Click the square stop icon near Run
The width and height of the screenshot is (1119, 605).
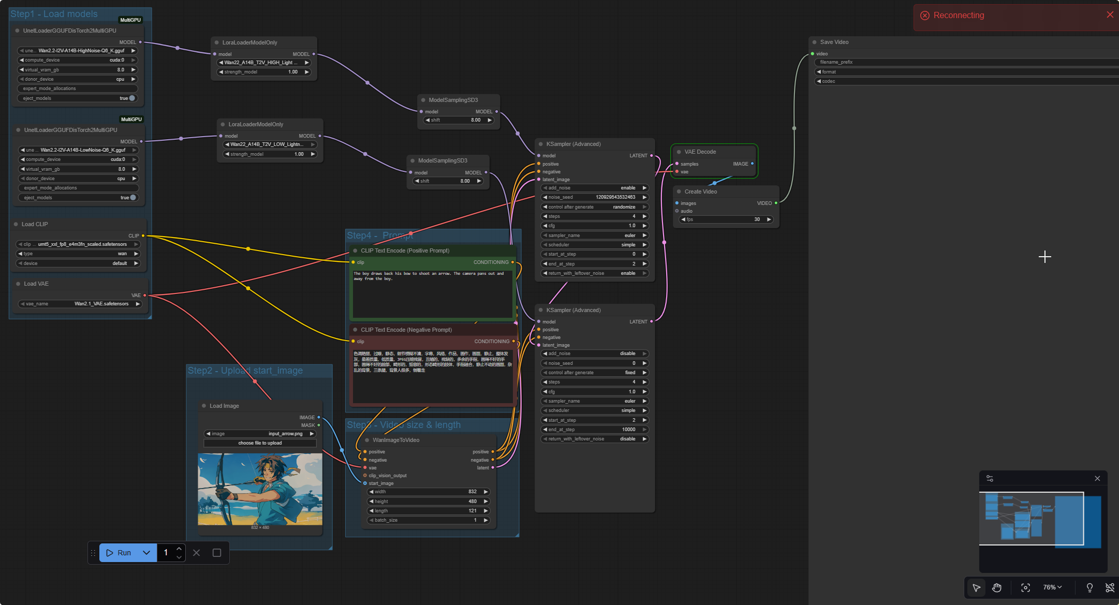click(217, 553)
